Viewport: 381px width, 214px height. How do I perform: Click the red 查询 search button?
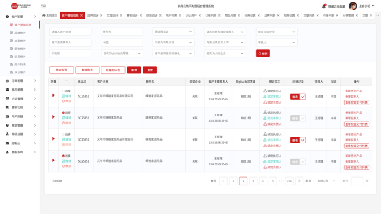(x=263, y=53)
